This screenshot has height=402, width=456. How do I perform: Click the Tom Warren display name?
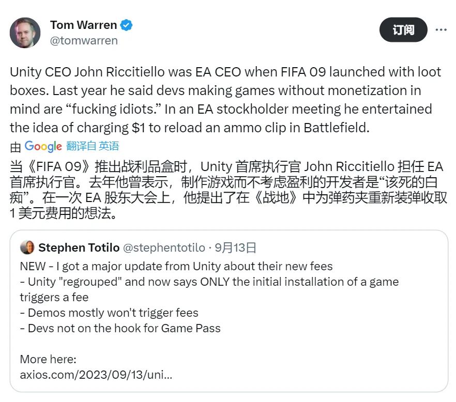point(83,25)
